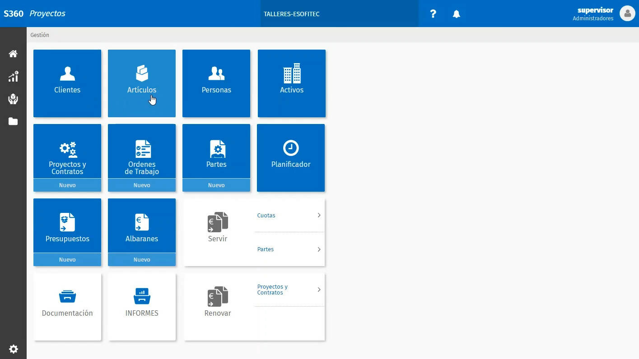This screenshot has height=359, width=639.
Task: Select the TALLERES-ESOFITEC company tab
Action: [339, 14]
